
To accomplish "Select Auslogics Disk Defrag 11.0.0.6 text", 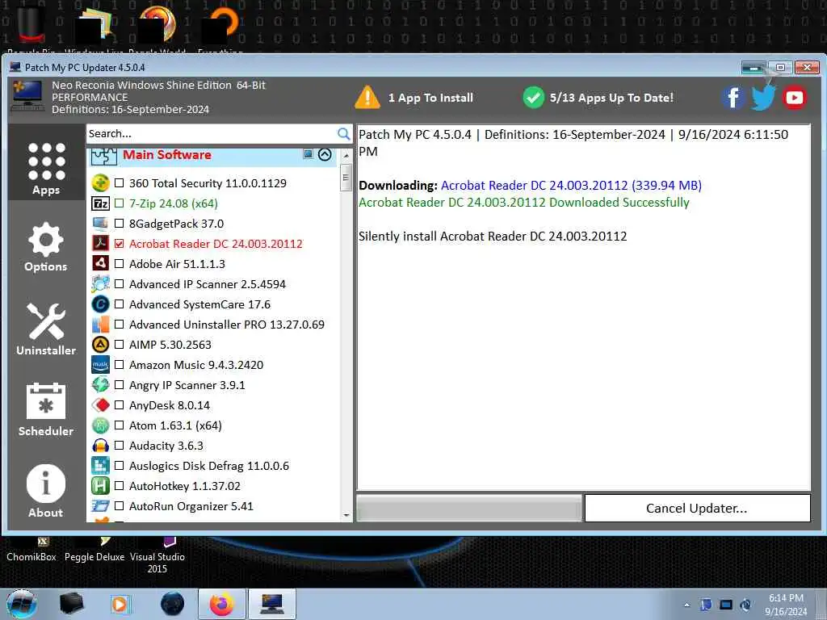I will 209,466.
